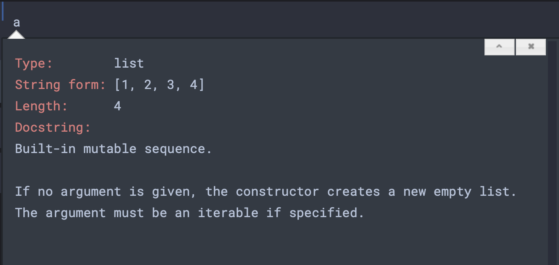Click the line 'The argument must be an iterable'
This screenshot has height=265, width=559.
pos(190,213)
